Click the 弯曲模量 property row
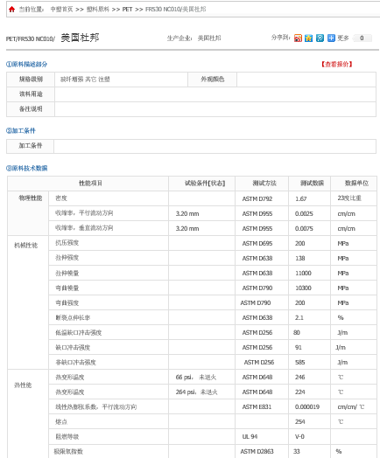Screen dimensions: 380x458 pyautogui.click(x=109, y=288)
